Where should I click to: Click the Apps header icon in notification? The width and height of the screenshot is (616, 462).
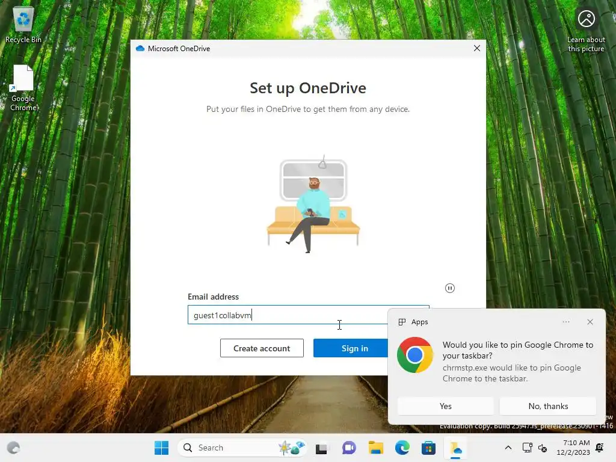coord(402,322)
